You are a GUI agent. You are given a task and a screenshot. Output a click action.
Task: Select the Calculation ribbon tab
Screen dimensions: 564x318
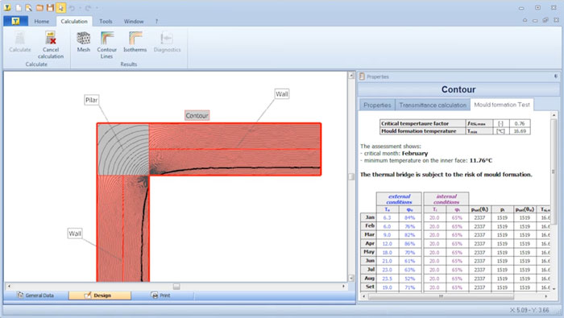[74, 22]
